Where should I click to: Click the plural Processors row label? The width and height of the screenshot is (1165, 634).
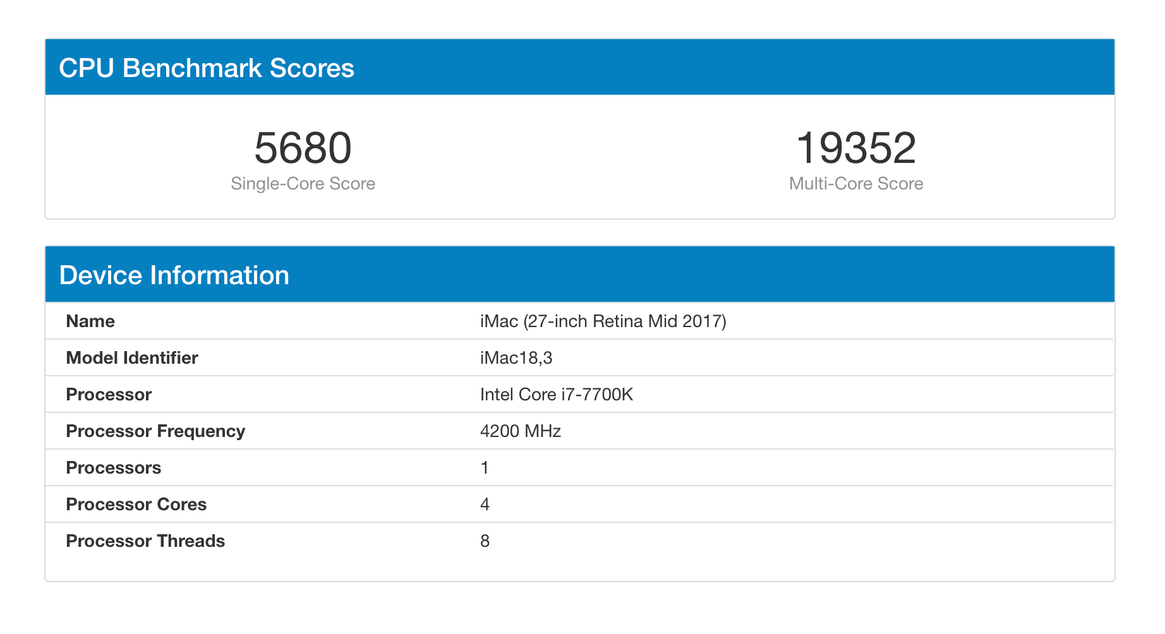click(x=114, y=468)
